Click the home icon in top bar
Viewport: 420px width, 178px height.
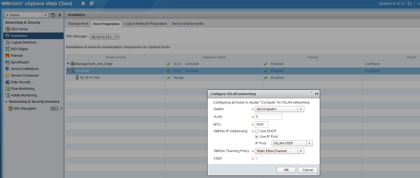pos(83,4)
